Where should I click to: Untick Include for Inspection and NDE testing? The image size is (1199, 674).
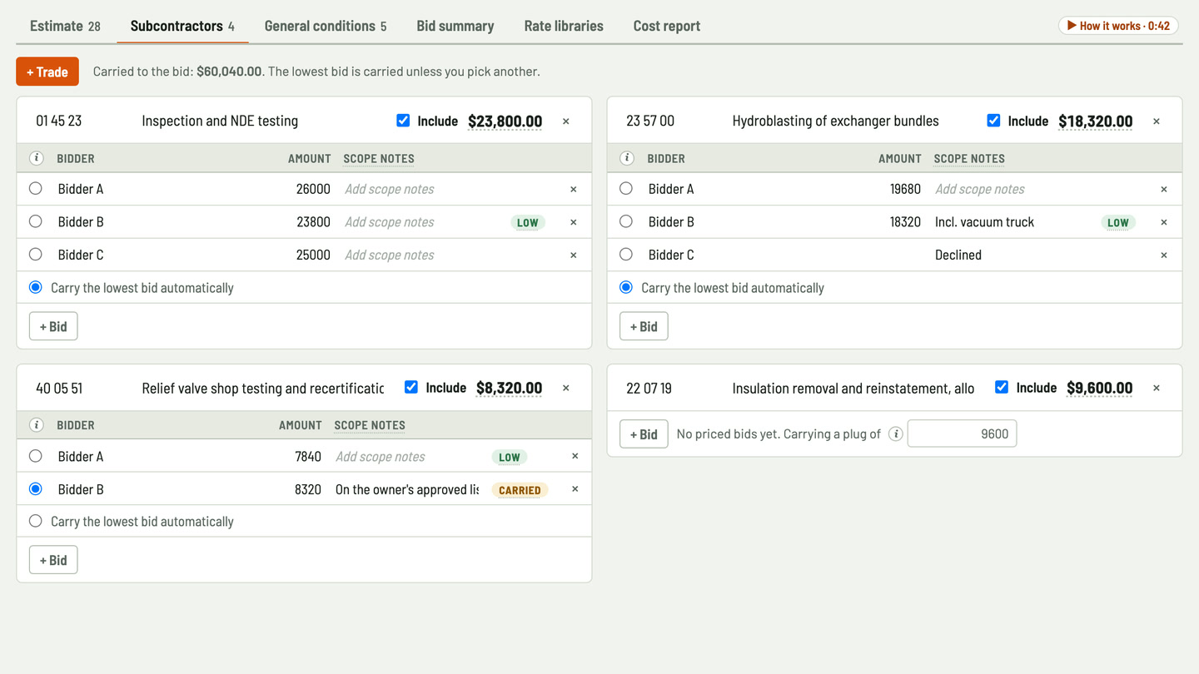click(x=403, y=121)
